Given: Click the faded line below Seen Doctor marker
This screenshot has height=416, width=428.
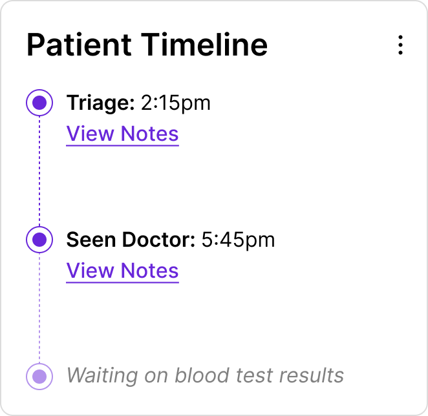Looking at the screenshot, I should click(39, 308).
